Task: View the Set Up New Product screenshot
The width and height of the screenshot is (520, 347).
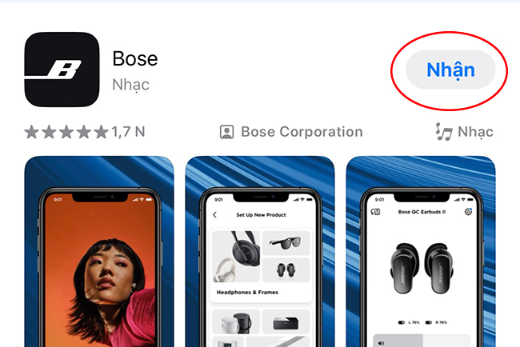Action: (x=260, y=252)
